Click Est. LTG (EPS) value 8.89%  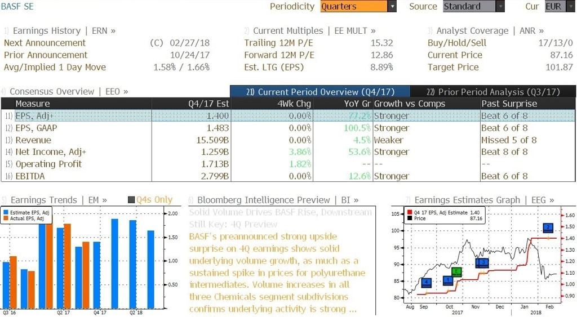[381, 67]
